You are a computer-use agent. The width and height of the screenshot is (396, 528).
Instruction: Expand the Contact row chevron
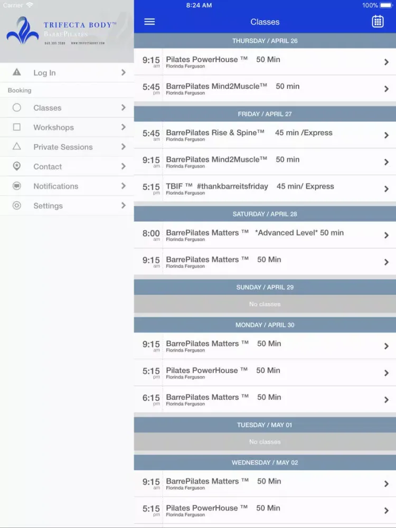pos(124,166)
